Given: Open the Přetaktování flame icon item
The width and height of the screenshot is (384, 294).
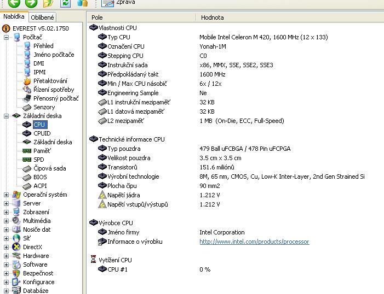Looking at the screenshot, I should 50,81.
